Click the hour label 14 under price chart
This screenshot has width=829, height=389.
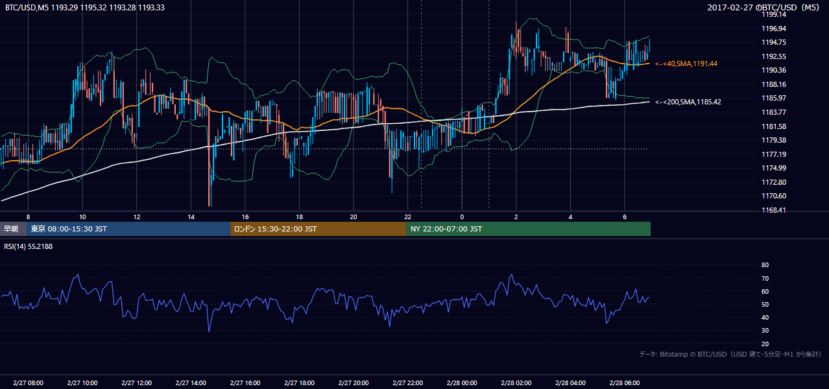[191, 217]
